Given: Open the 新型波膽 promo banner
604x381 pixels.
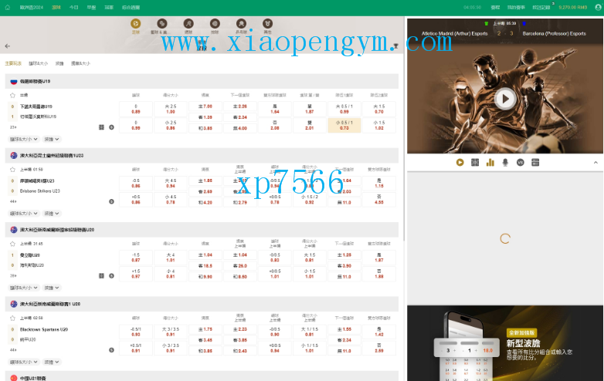Looking at the screenshot, I should pos(505,343).
